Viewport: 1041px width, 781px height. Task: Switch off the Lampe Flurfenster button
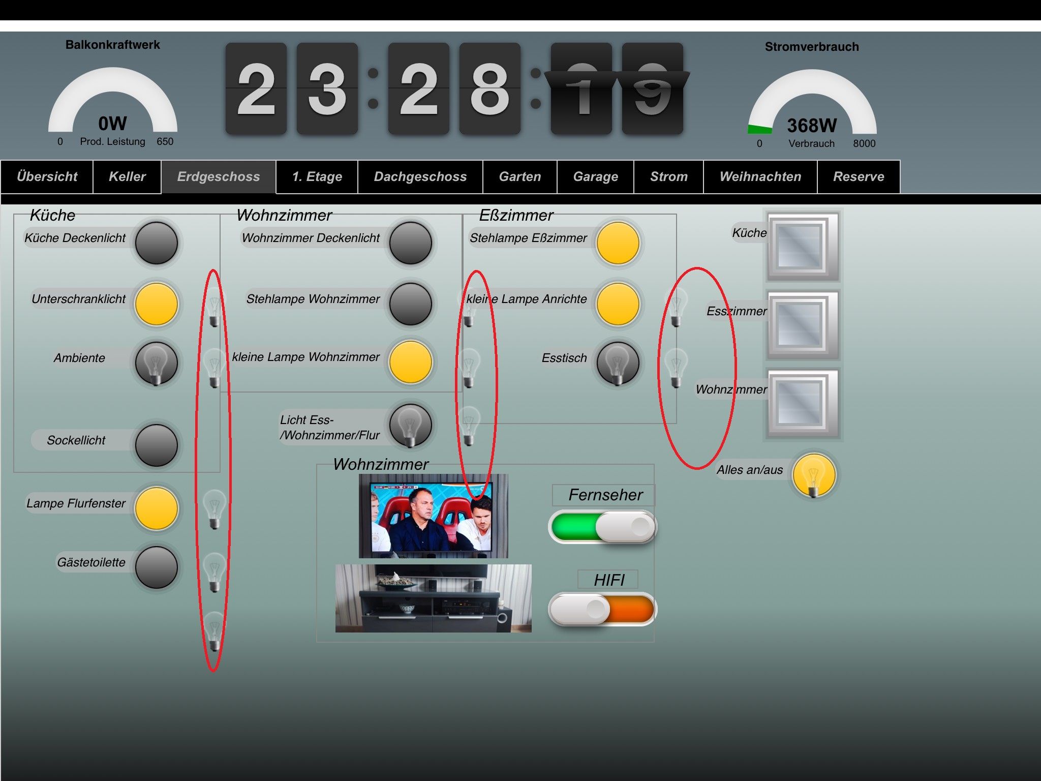click(x=156, y=508)
